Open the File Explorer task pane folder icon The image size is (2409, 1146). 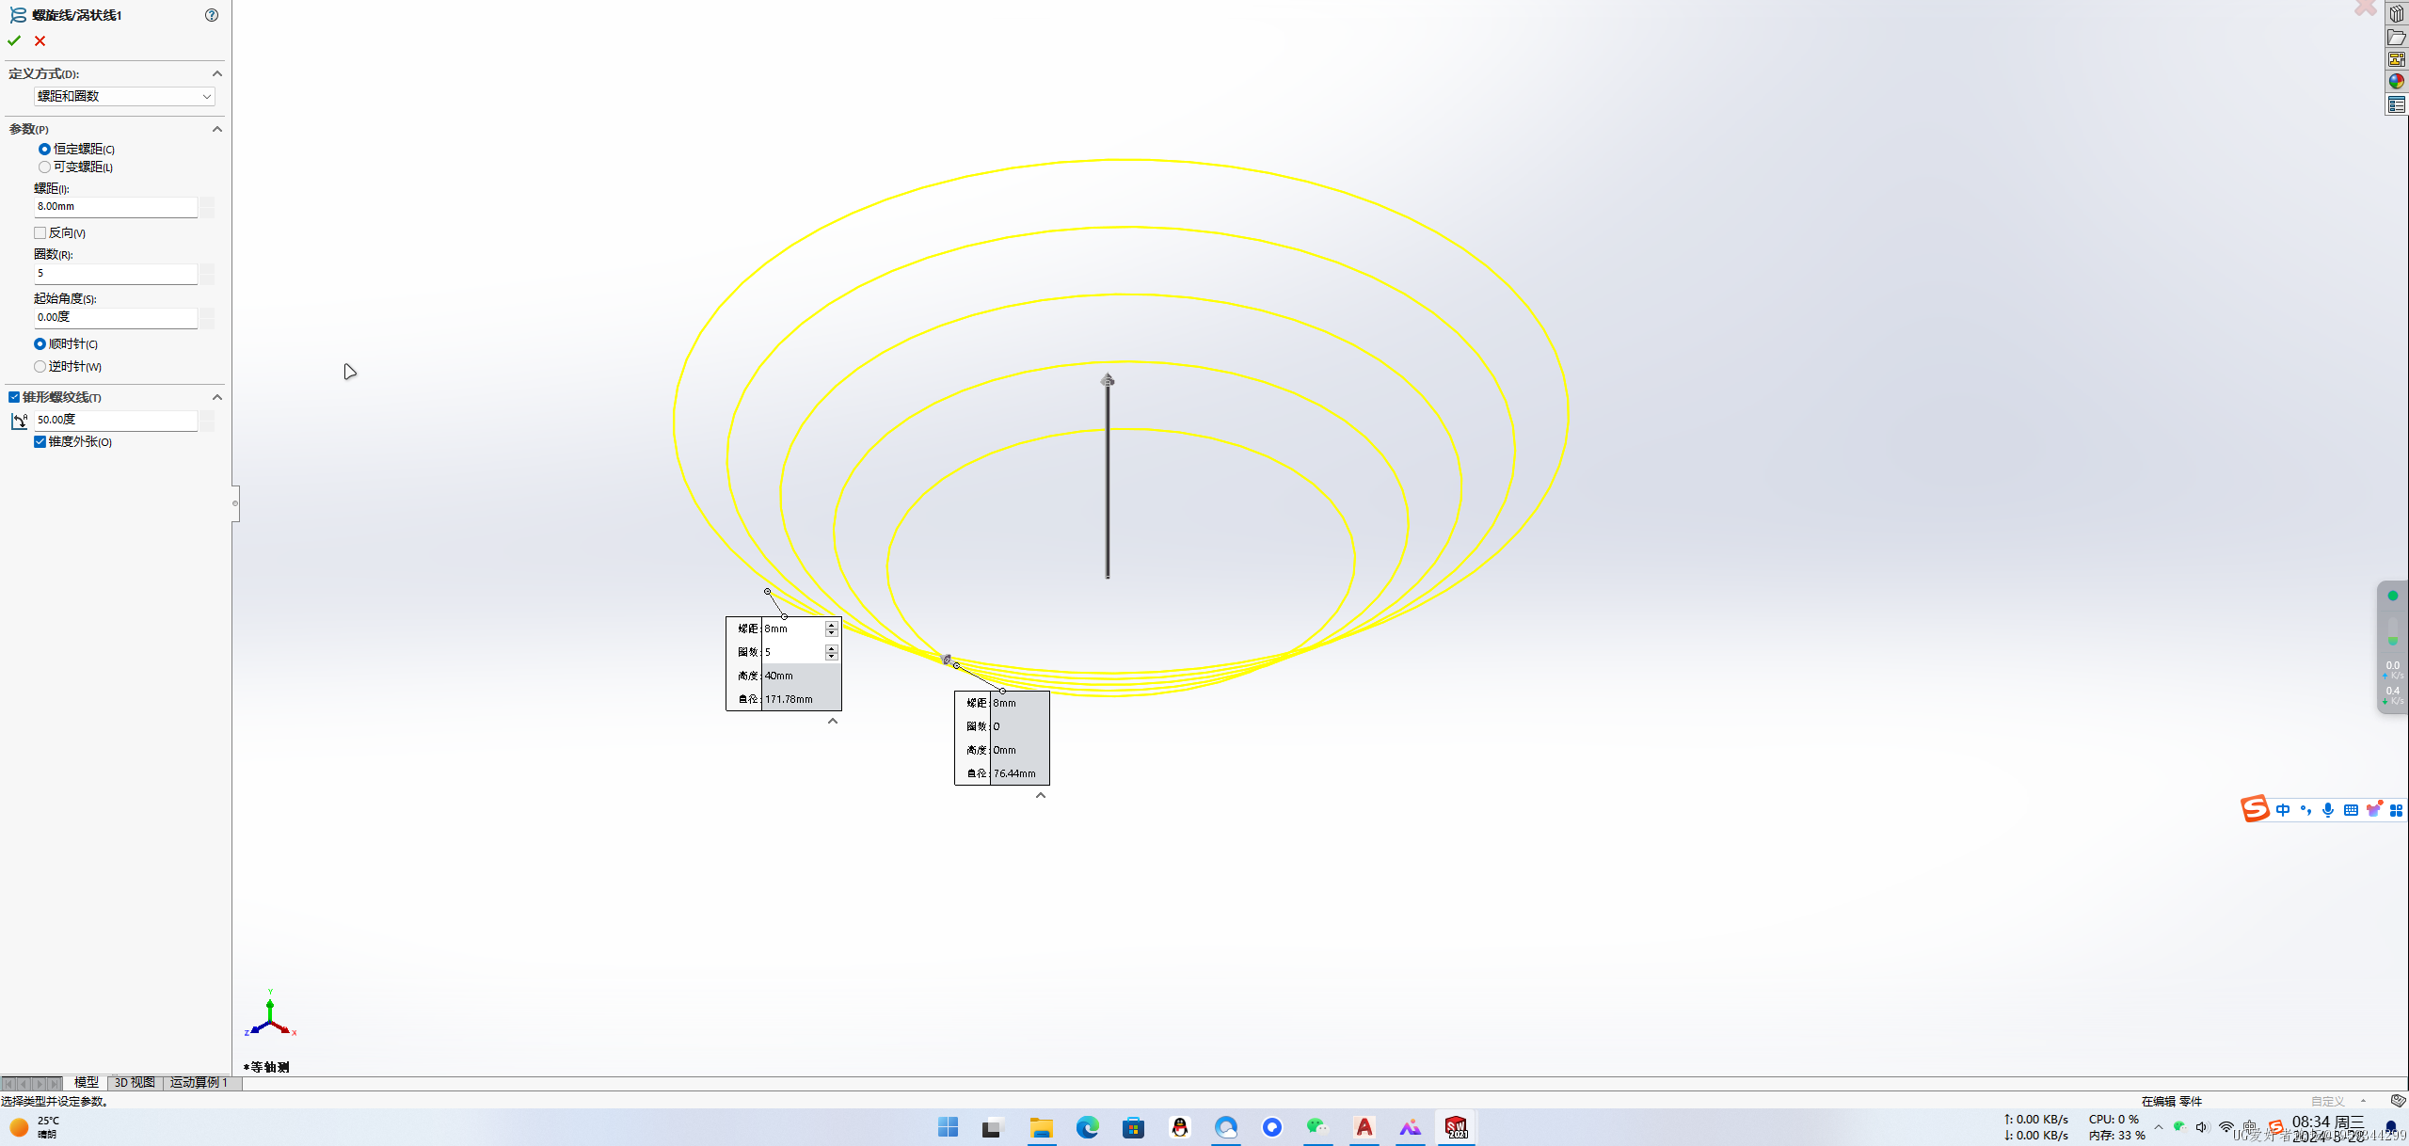[x=2397, y=37]
